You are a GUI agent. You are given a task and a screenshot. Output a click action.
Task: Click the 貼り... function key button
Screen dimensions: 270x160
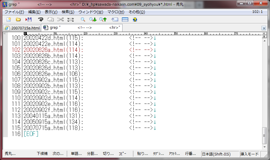pos(143,154)
